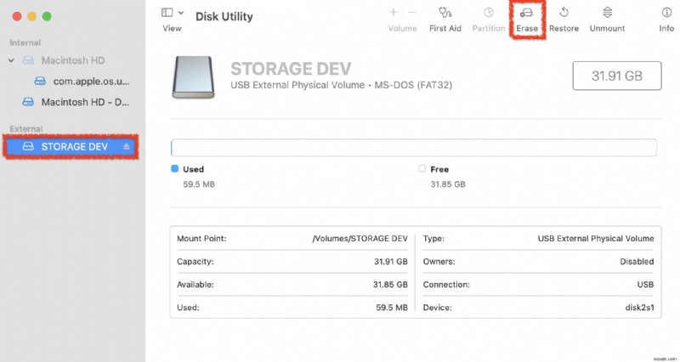Run First Aid on the disk
Image resolution: width=680 pixels, height=362 pixels.
(x=445, y=14)
